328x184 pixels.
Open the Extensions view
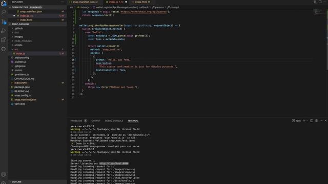click(x=4, y=40)
